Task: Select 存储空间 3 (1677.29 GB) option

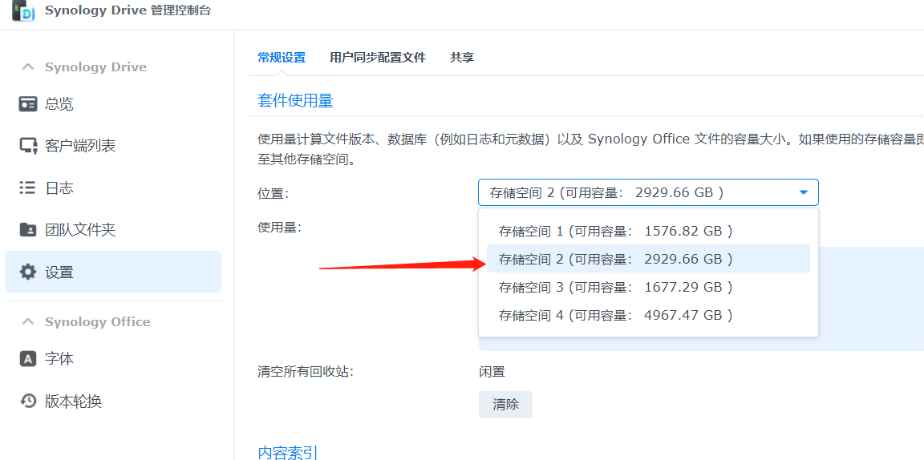Action: pos(648,287)
